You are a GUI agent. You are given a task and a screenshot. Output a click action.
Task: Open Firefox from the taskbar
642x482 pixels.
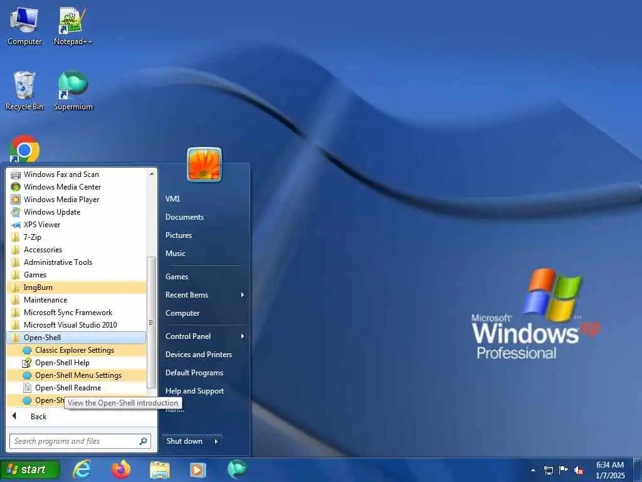click(121, 469)
